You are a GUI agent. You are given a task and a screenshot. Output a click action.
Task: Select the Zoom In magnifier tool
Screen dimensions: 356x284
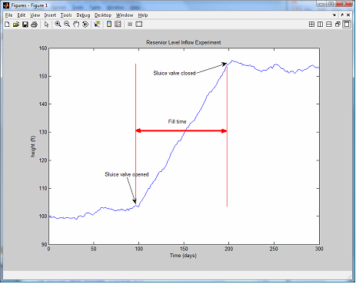(x=58, y=25)
